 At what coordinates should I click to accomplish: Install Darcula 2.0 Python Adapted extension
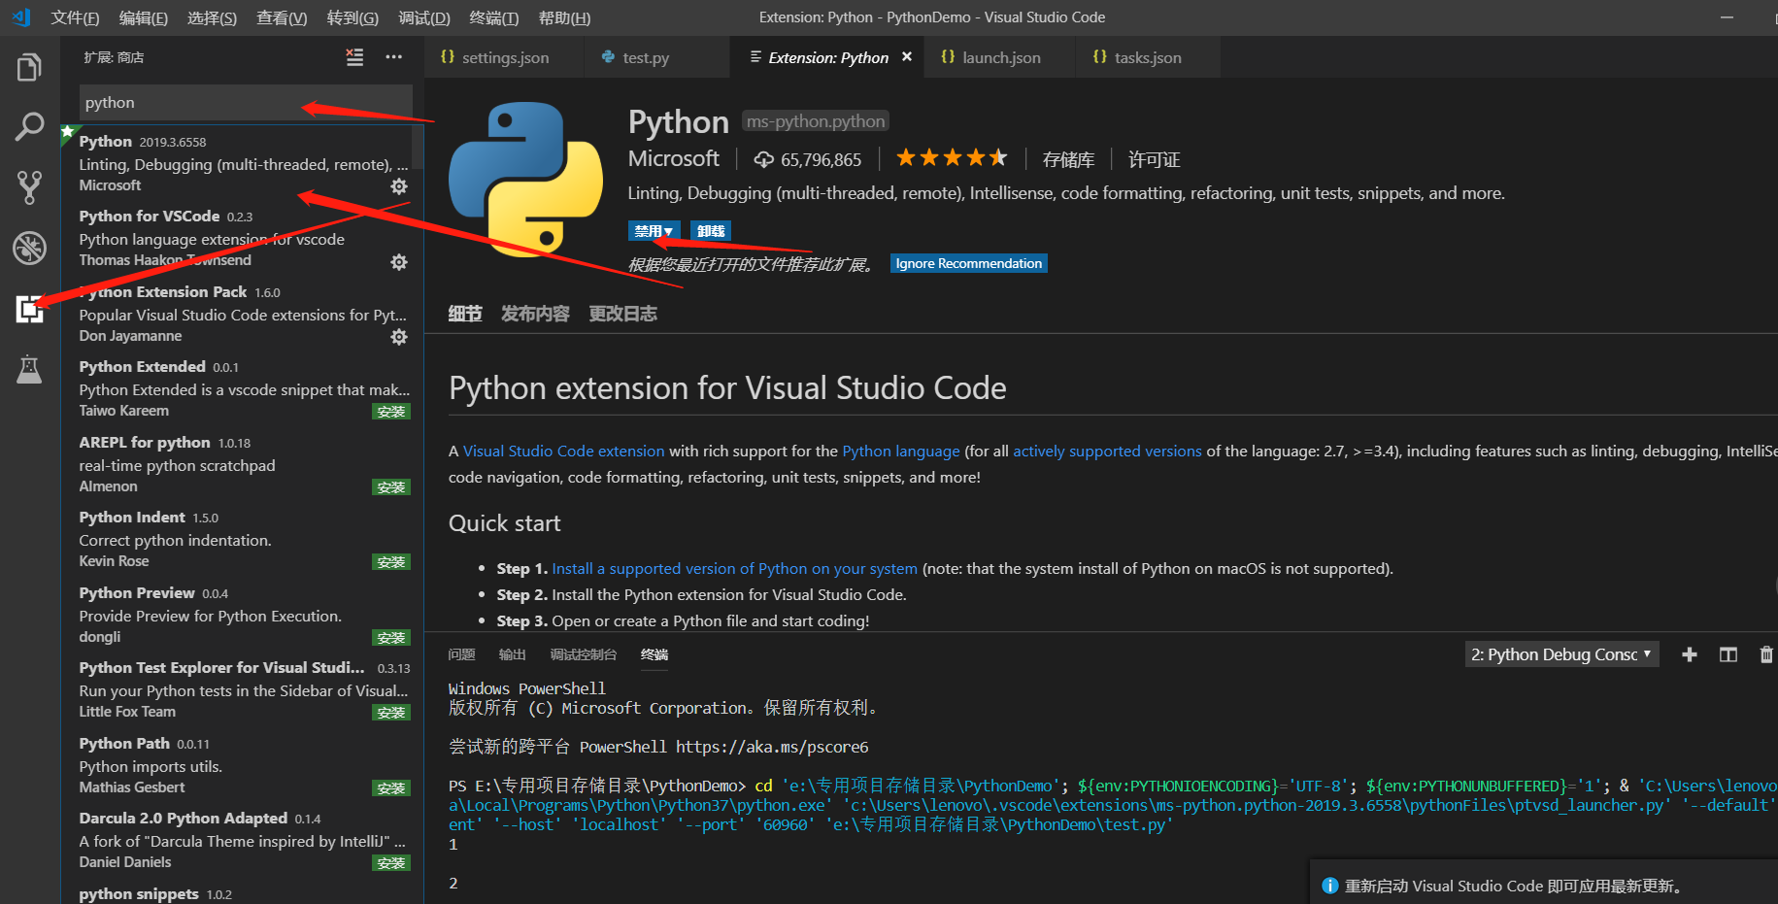pyautogui.click(x=391, y=863)
